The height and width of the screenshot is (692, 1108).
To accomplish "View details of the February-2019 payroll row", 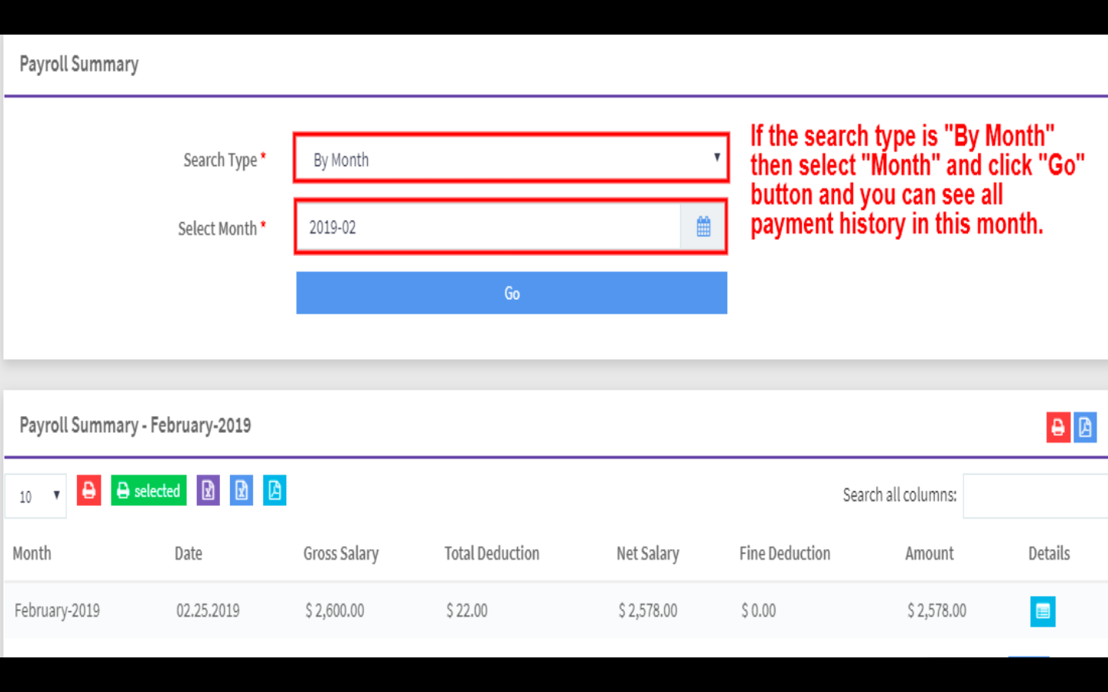I will point(1043,611).
